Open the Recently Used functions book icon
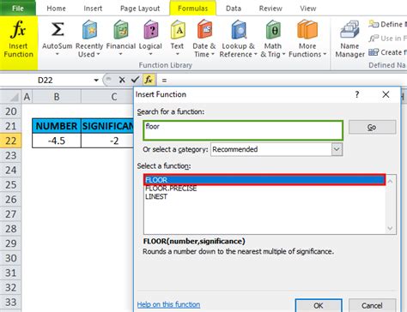 point(89,30)
